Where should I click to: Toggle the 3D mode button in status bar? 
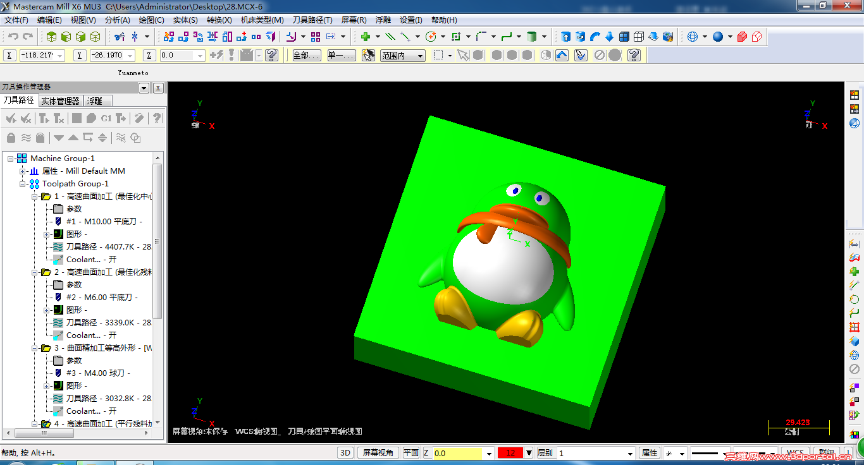tap(343, 452)
